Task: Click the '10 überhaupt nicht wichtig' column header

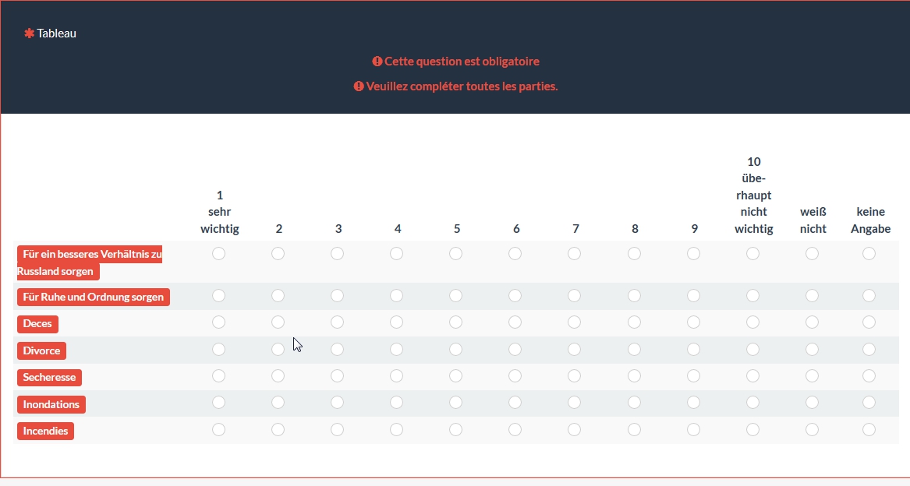Action: (x=753, y=195)
